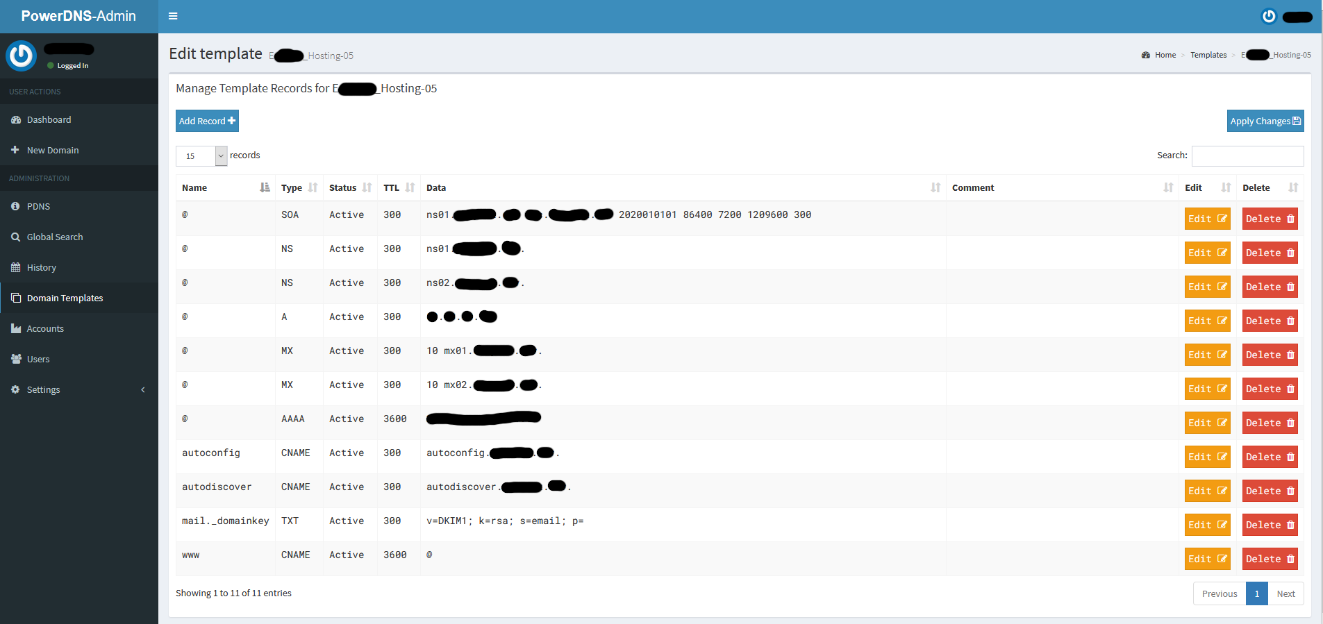Edit the autoconfig CNAME record
Image resolution: width=1323 pixels, height=624 pixels.
pyautogui.click(x=1208, y=457)
